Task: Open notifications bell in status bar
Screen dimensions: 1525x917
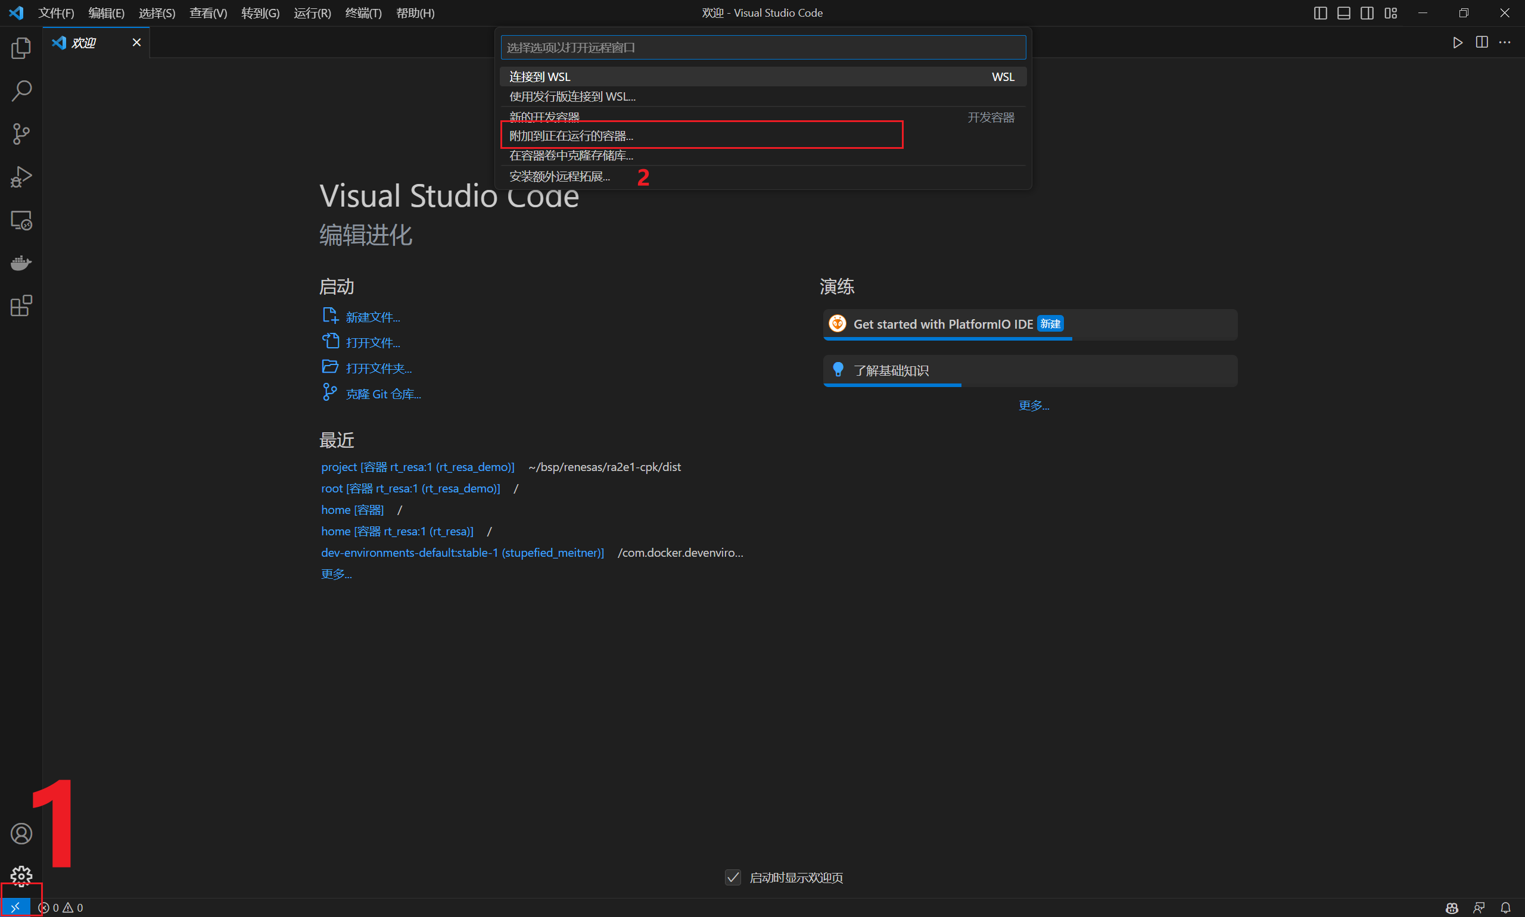Action: click(x=1506, y=907)
